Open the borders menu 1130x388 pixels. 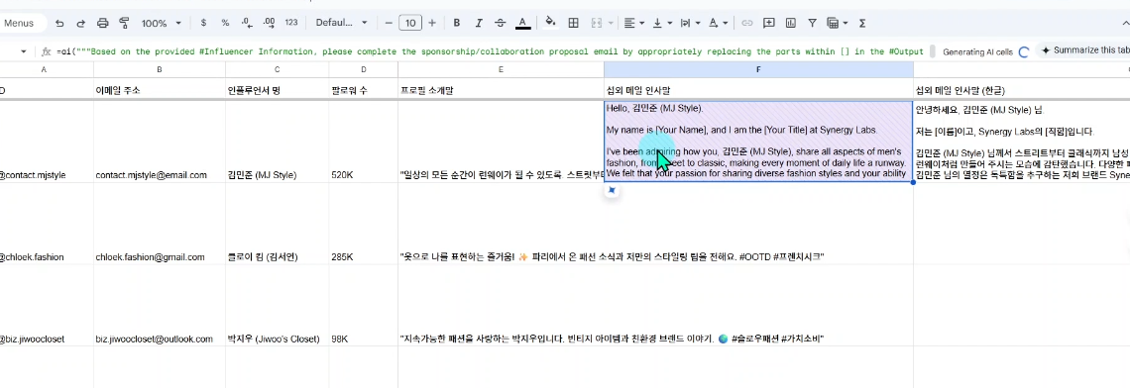coord(574,23)
